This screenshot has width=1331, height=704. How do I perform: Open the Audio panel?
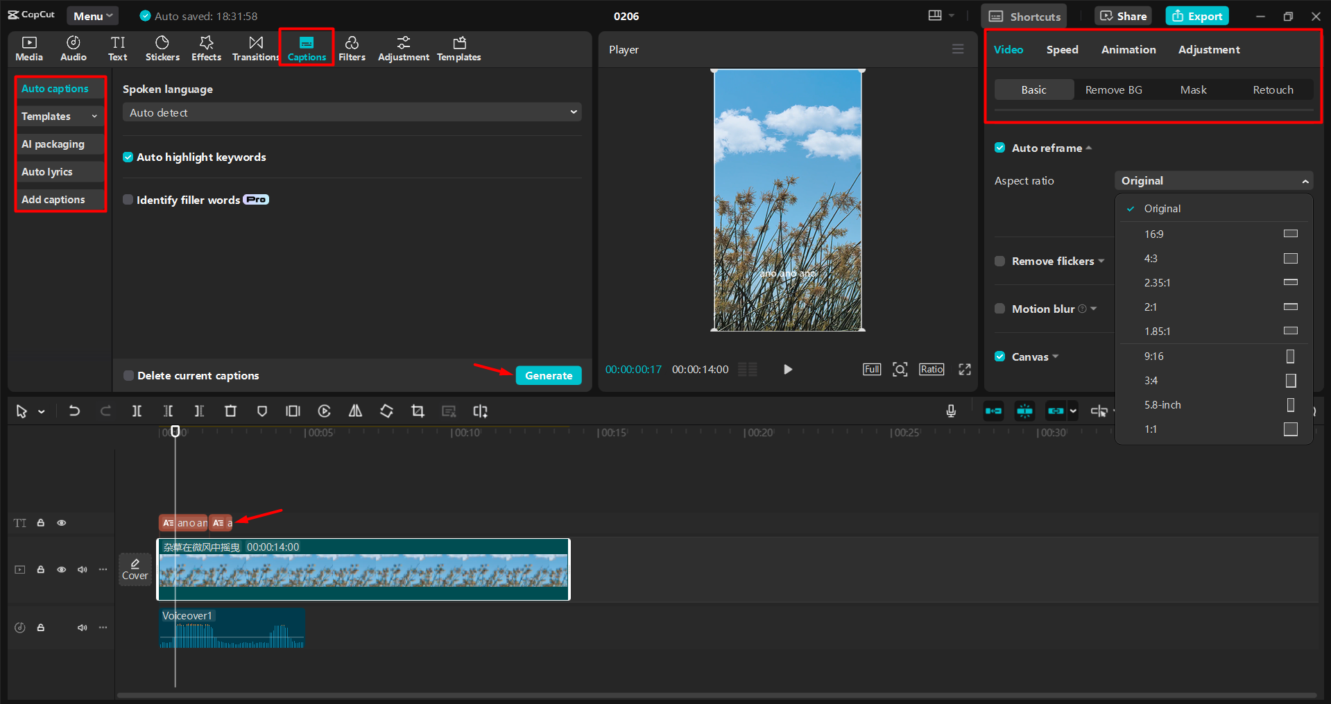[x=72, y=48]
